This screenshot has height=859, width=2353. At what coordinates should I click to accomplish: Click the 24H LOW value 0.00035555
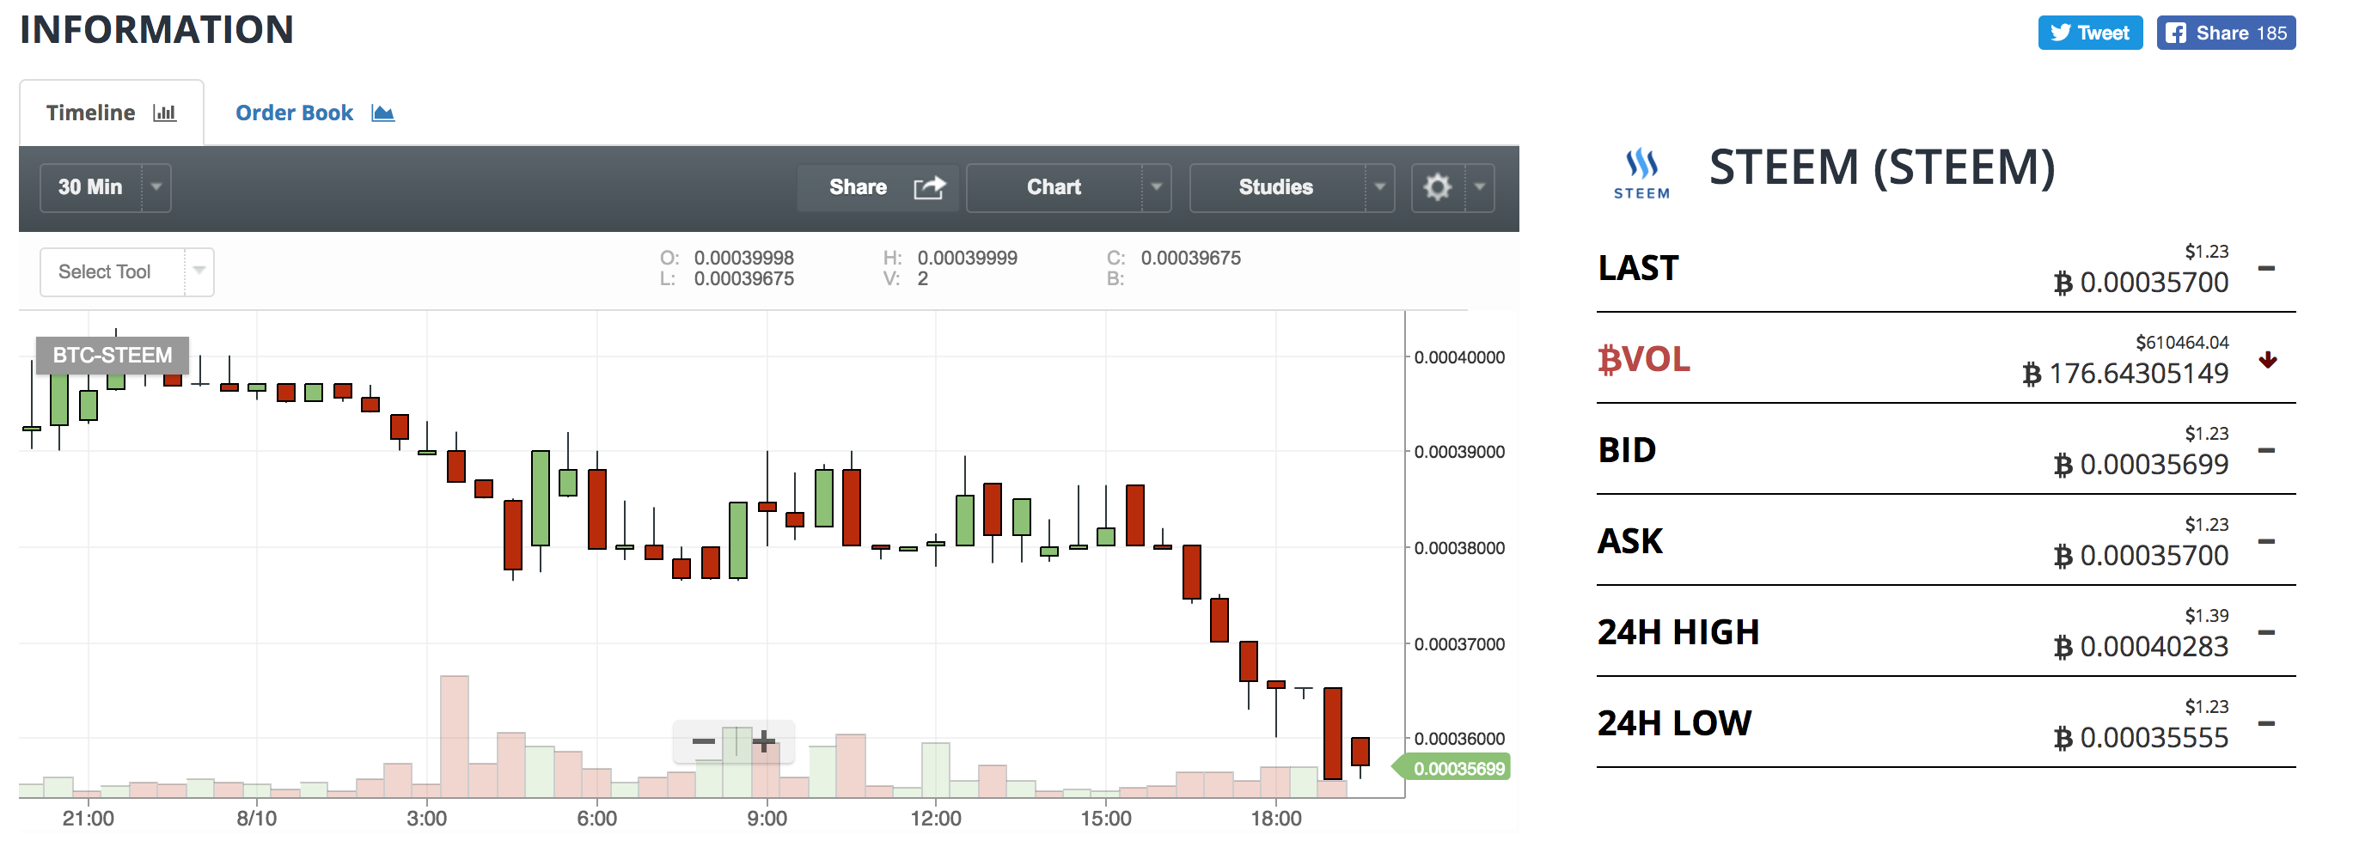tap(2154, 739)
